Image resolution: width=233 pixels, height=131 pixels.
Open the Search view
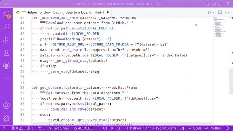tap(7, 27)
